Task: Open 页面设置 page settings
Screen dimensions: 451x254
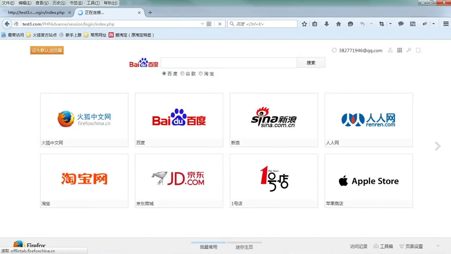Action: (411, 247)
